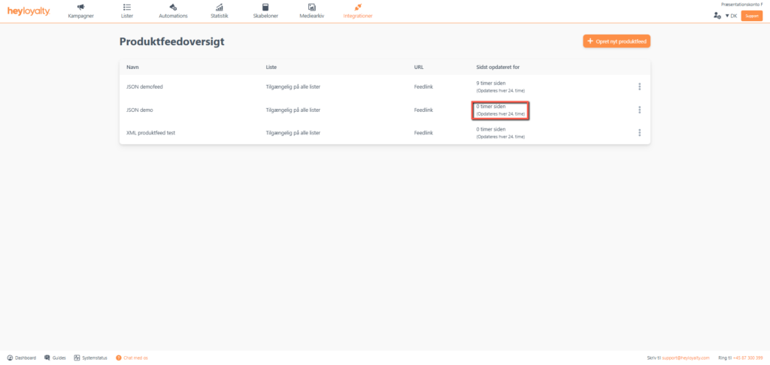Click the orange Support button
770x365 pixels.
tap(751, 16)
